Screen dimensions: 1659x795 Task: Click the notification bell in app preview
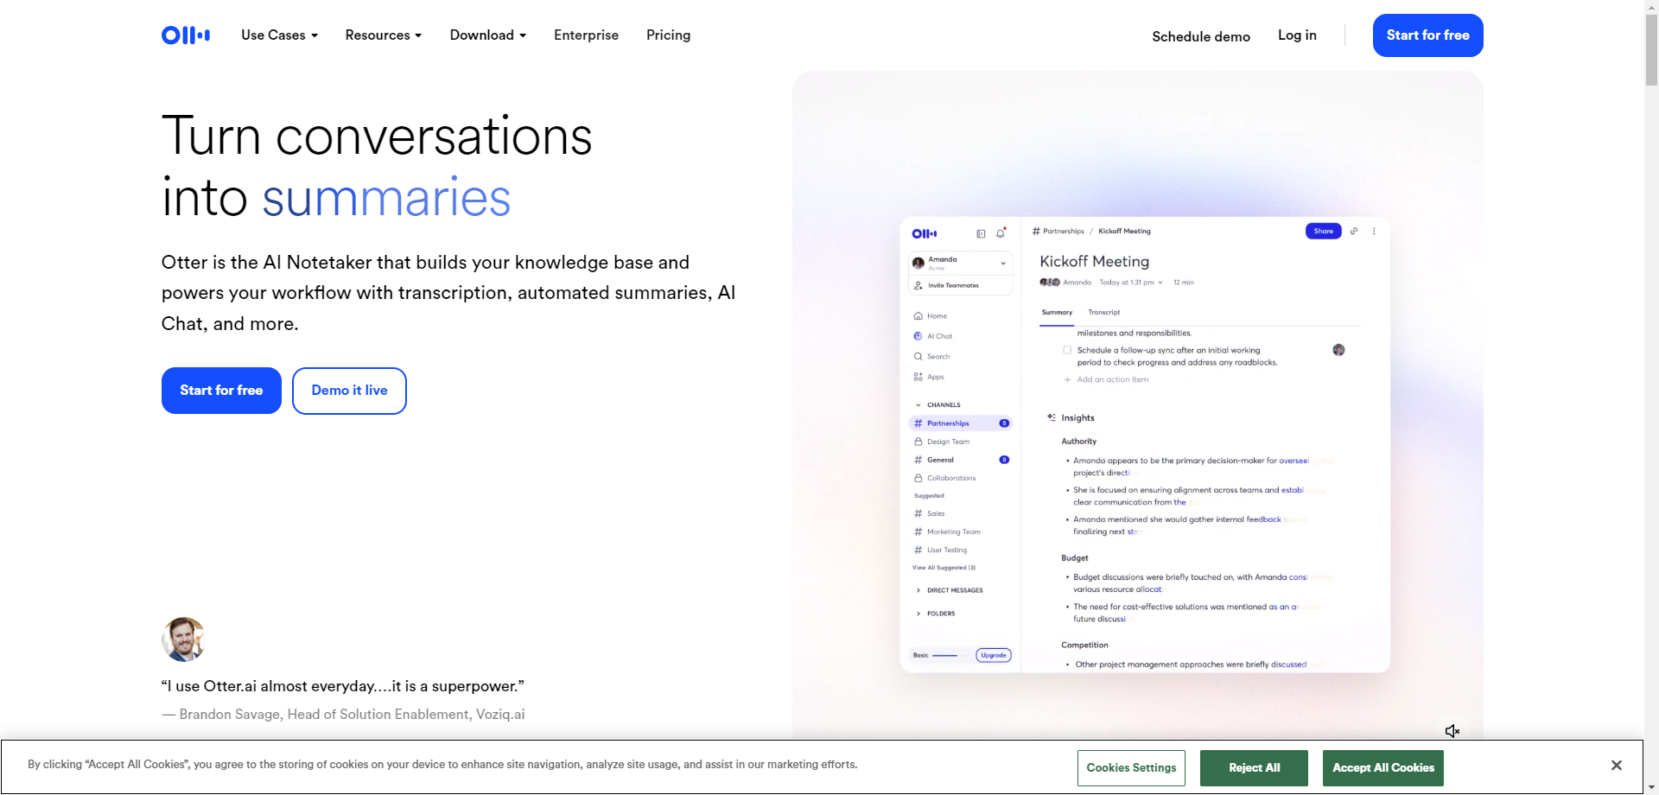1001,233
